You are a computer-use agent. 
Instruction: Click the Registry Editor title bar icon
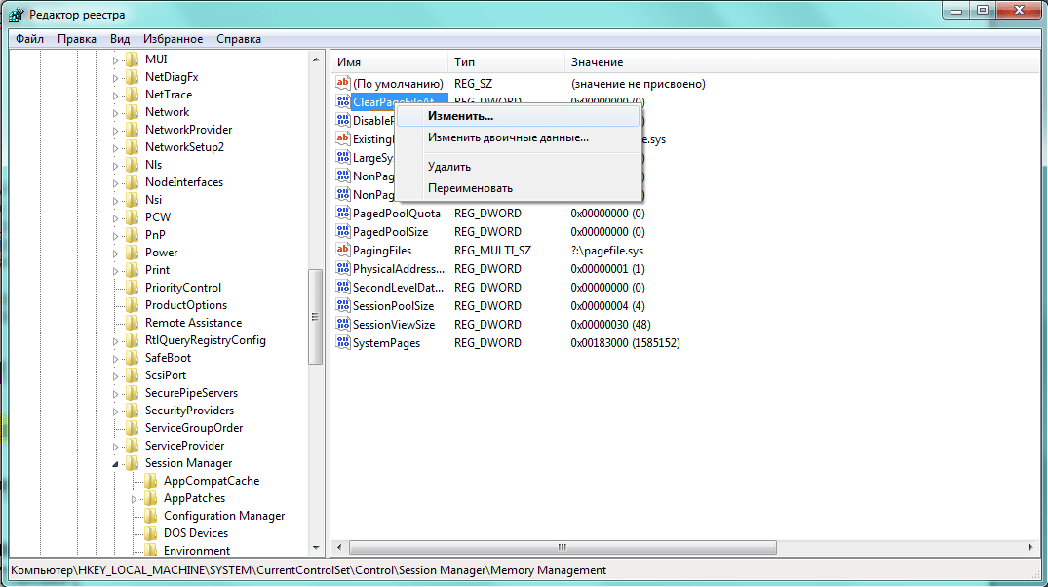point(17,15)
